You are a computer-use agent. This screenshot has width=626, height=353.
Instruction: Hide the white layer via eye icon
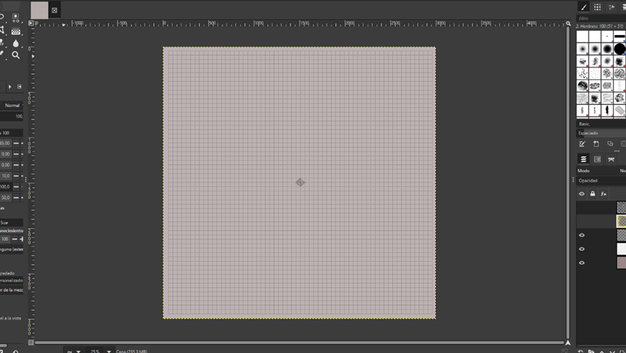pos(582,249)
